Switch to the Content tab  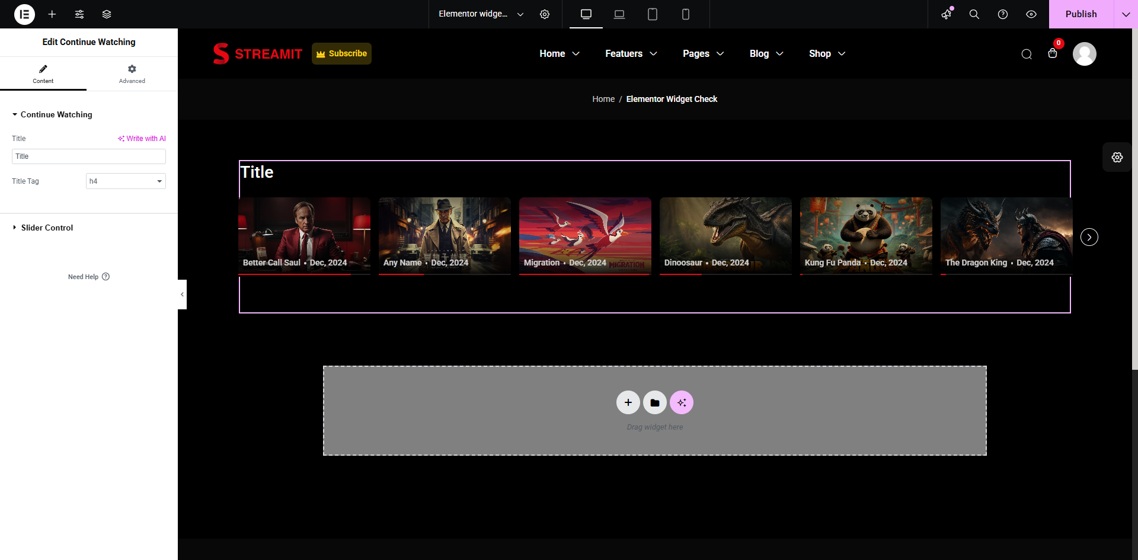43,74
